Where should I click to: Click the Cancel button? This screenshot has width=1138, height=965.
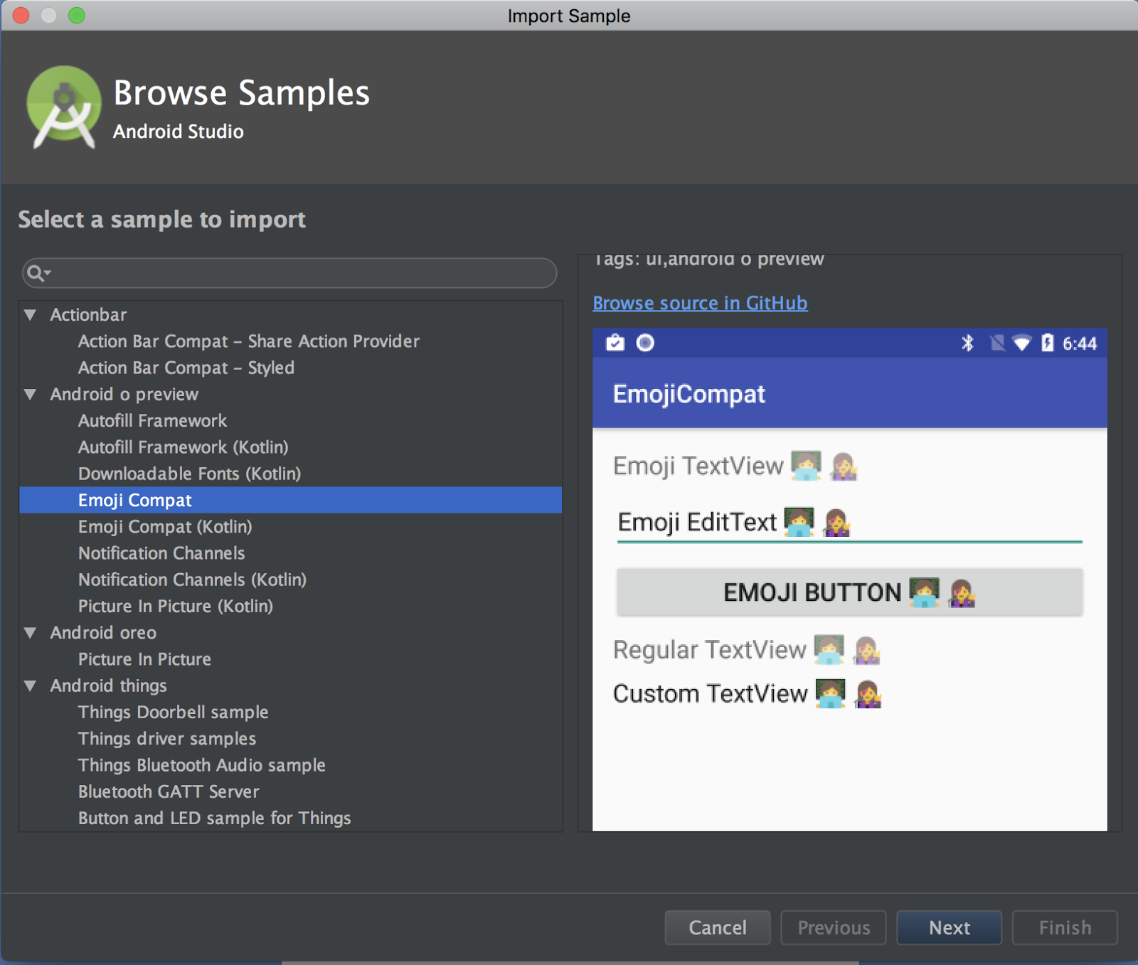(x=717, y=927)
